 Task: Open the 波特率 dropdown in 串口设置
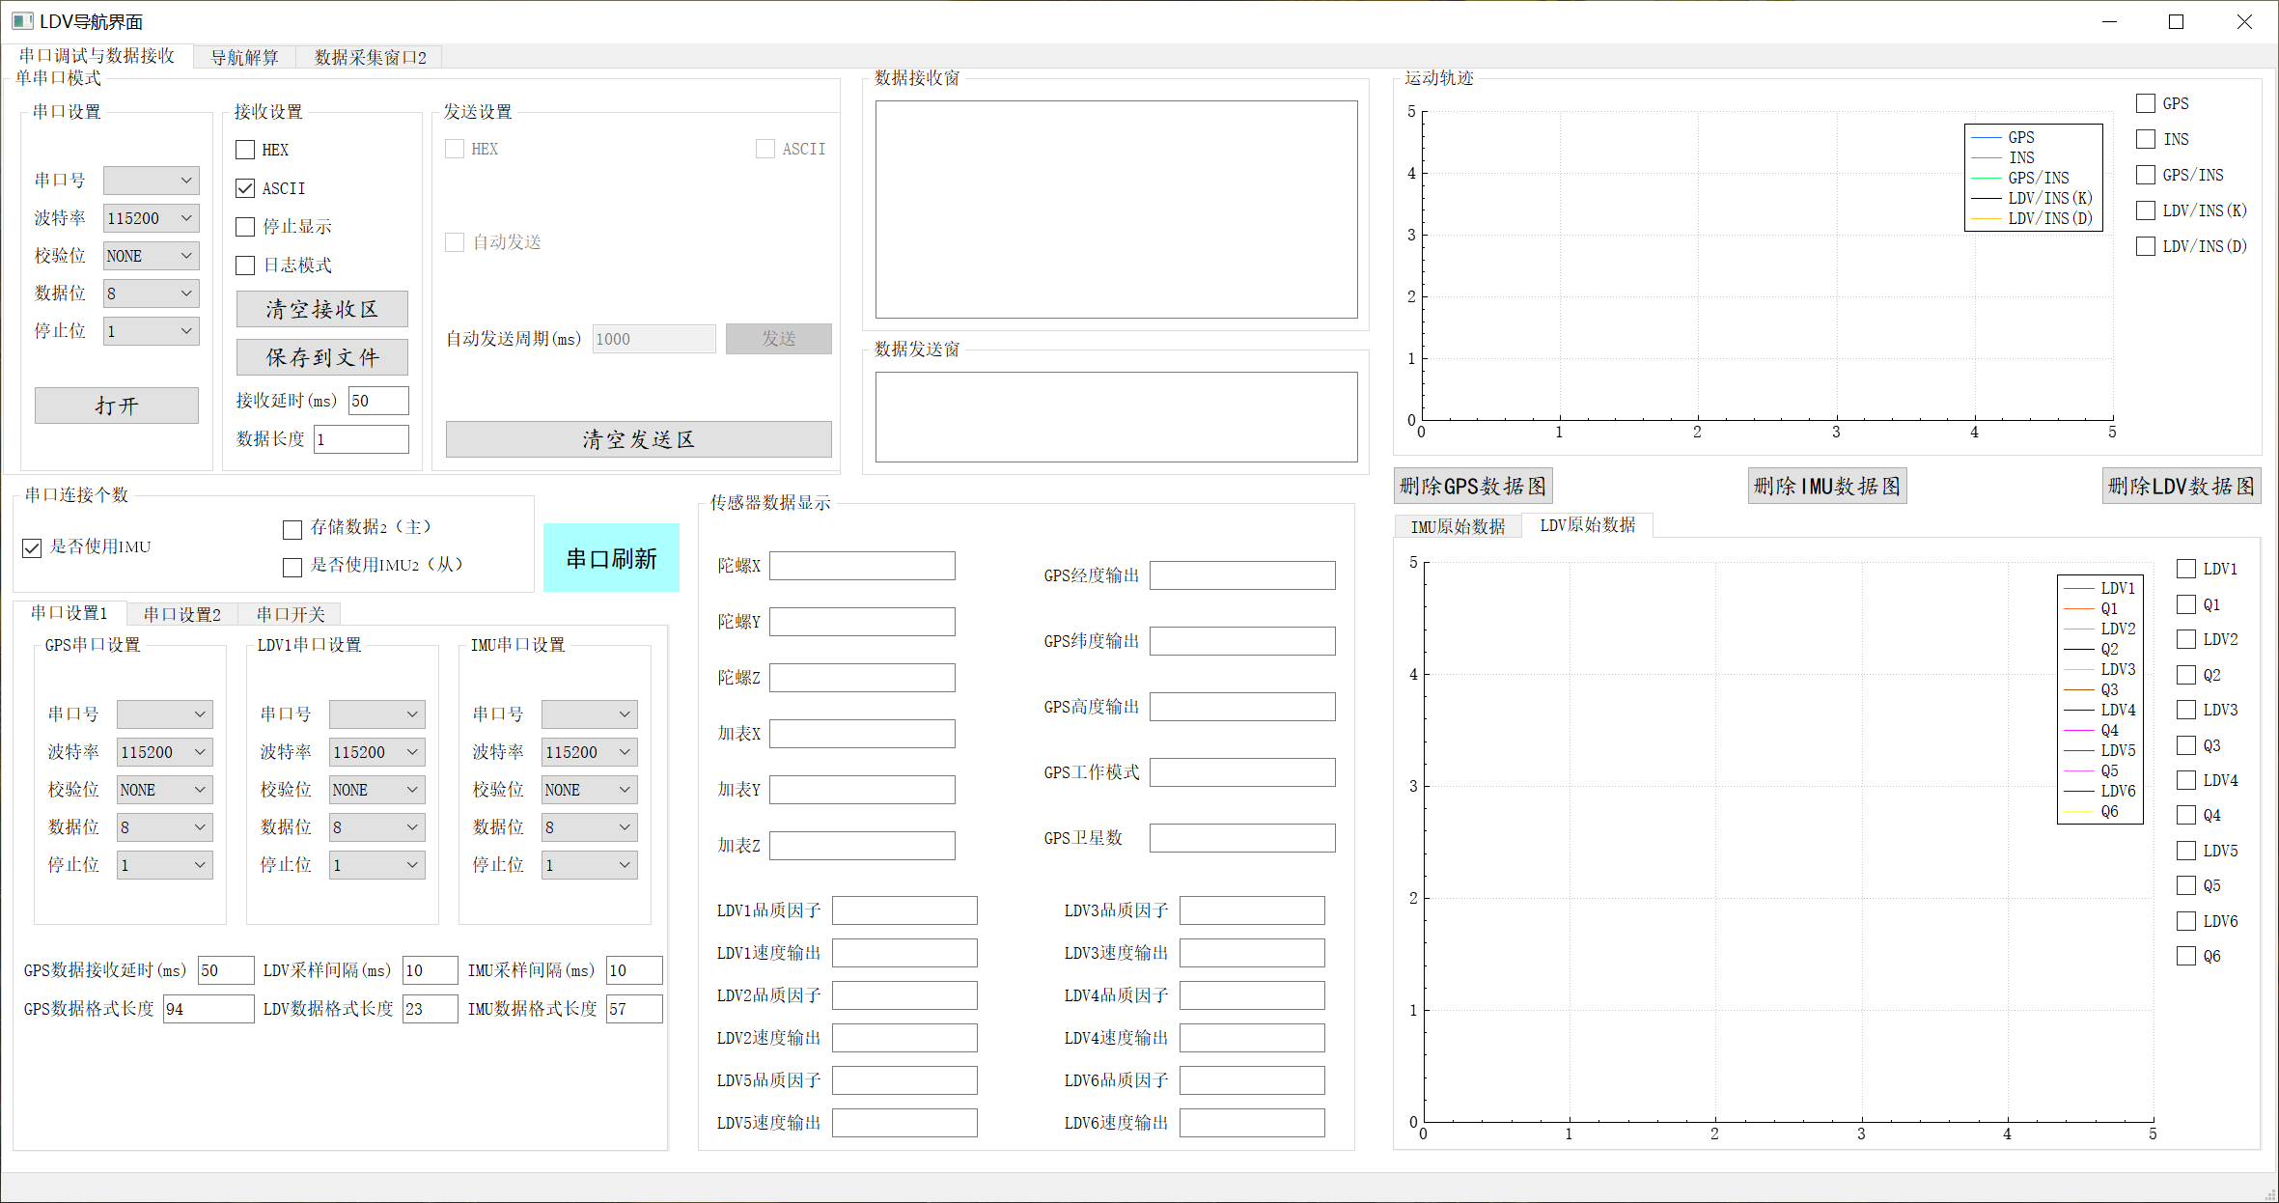151,218
